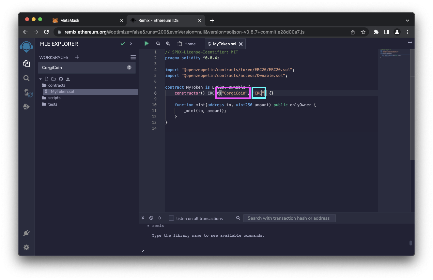Click the share page icon in address bar
The width and height of the screenshot is (433, 280).
click(352, 32)
